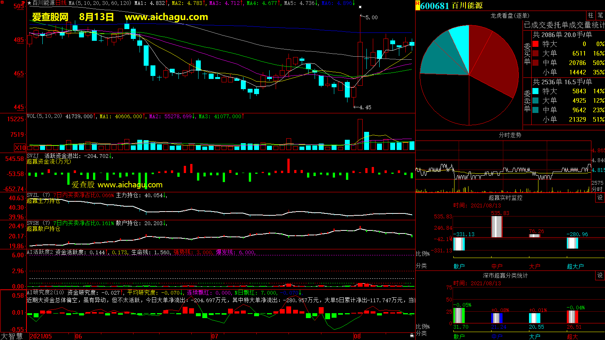Open VOL(5,10,20) indicator parameters
605x340 pixels.
coord(44,116)
